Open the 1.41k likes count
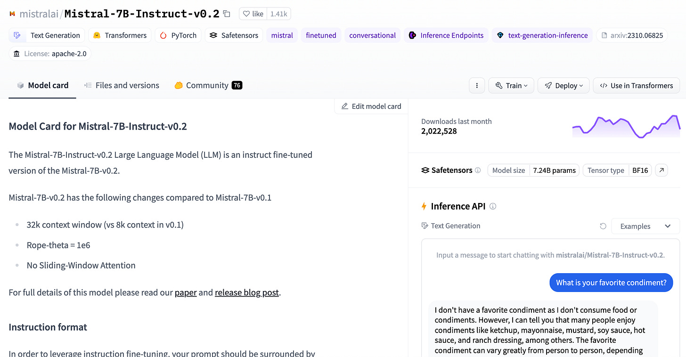This screenshot has width=686, height=357. (279, 14)
